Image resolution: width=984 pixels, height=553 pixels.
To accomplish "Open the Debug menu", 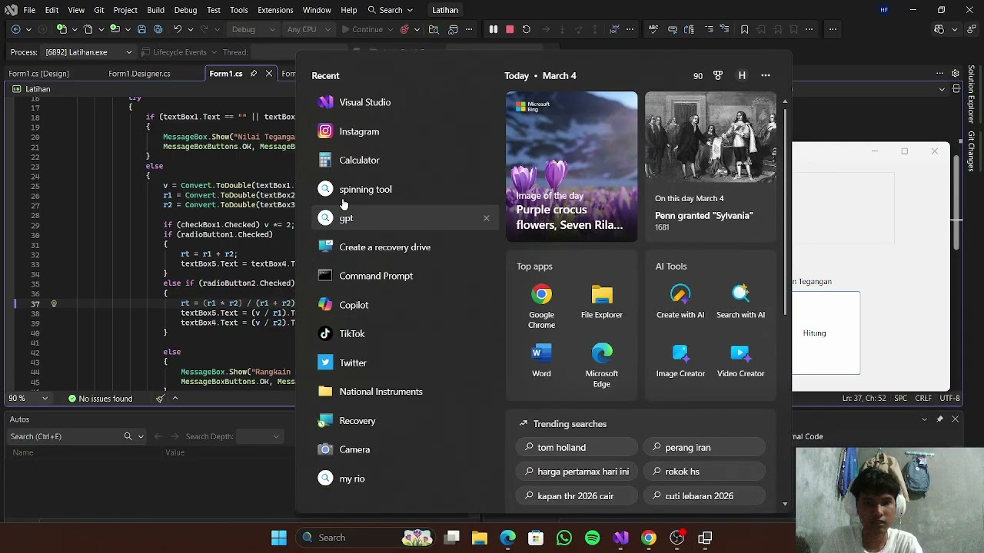I will coord(185,10).
